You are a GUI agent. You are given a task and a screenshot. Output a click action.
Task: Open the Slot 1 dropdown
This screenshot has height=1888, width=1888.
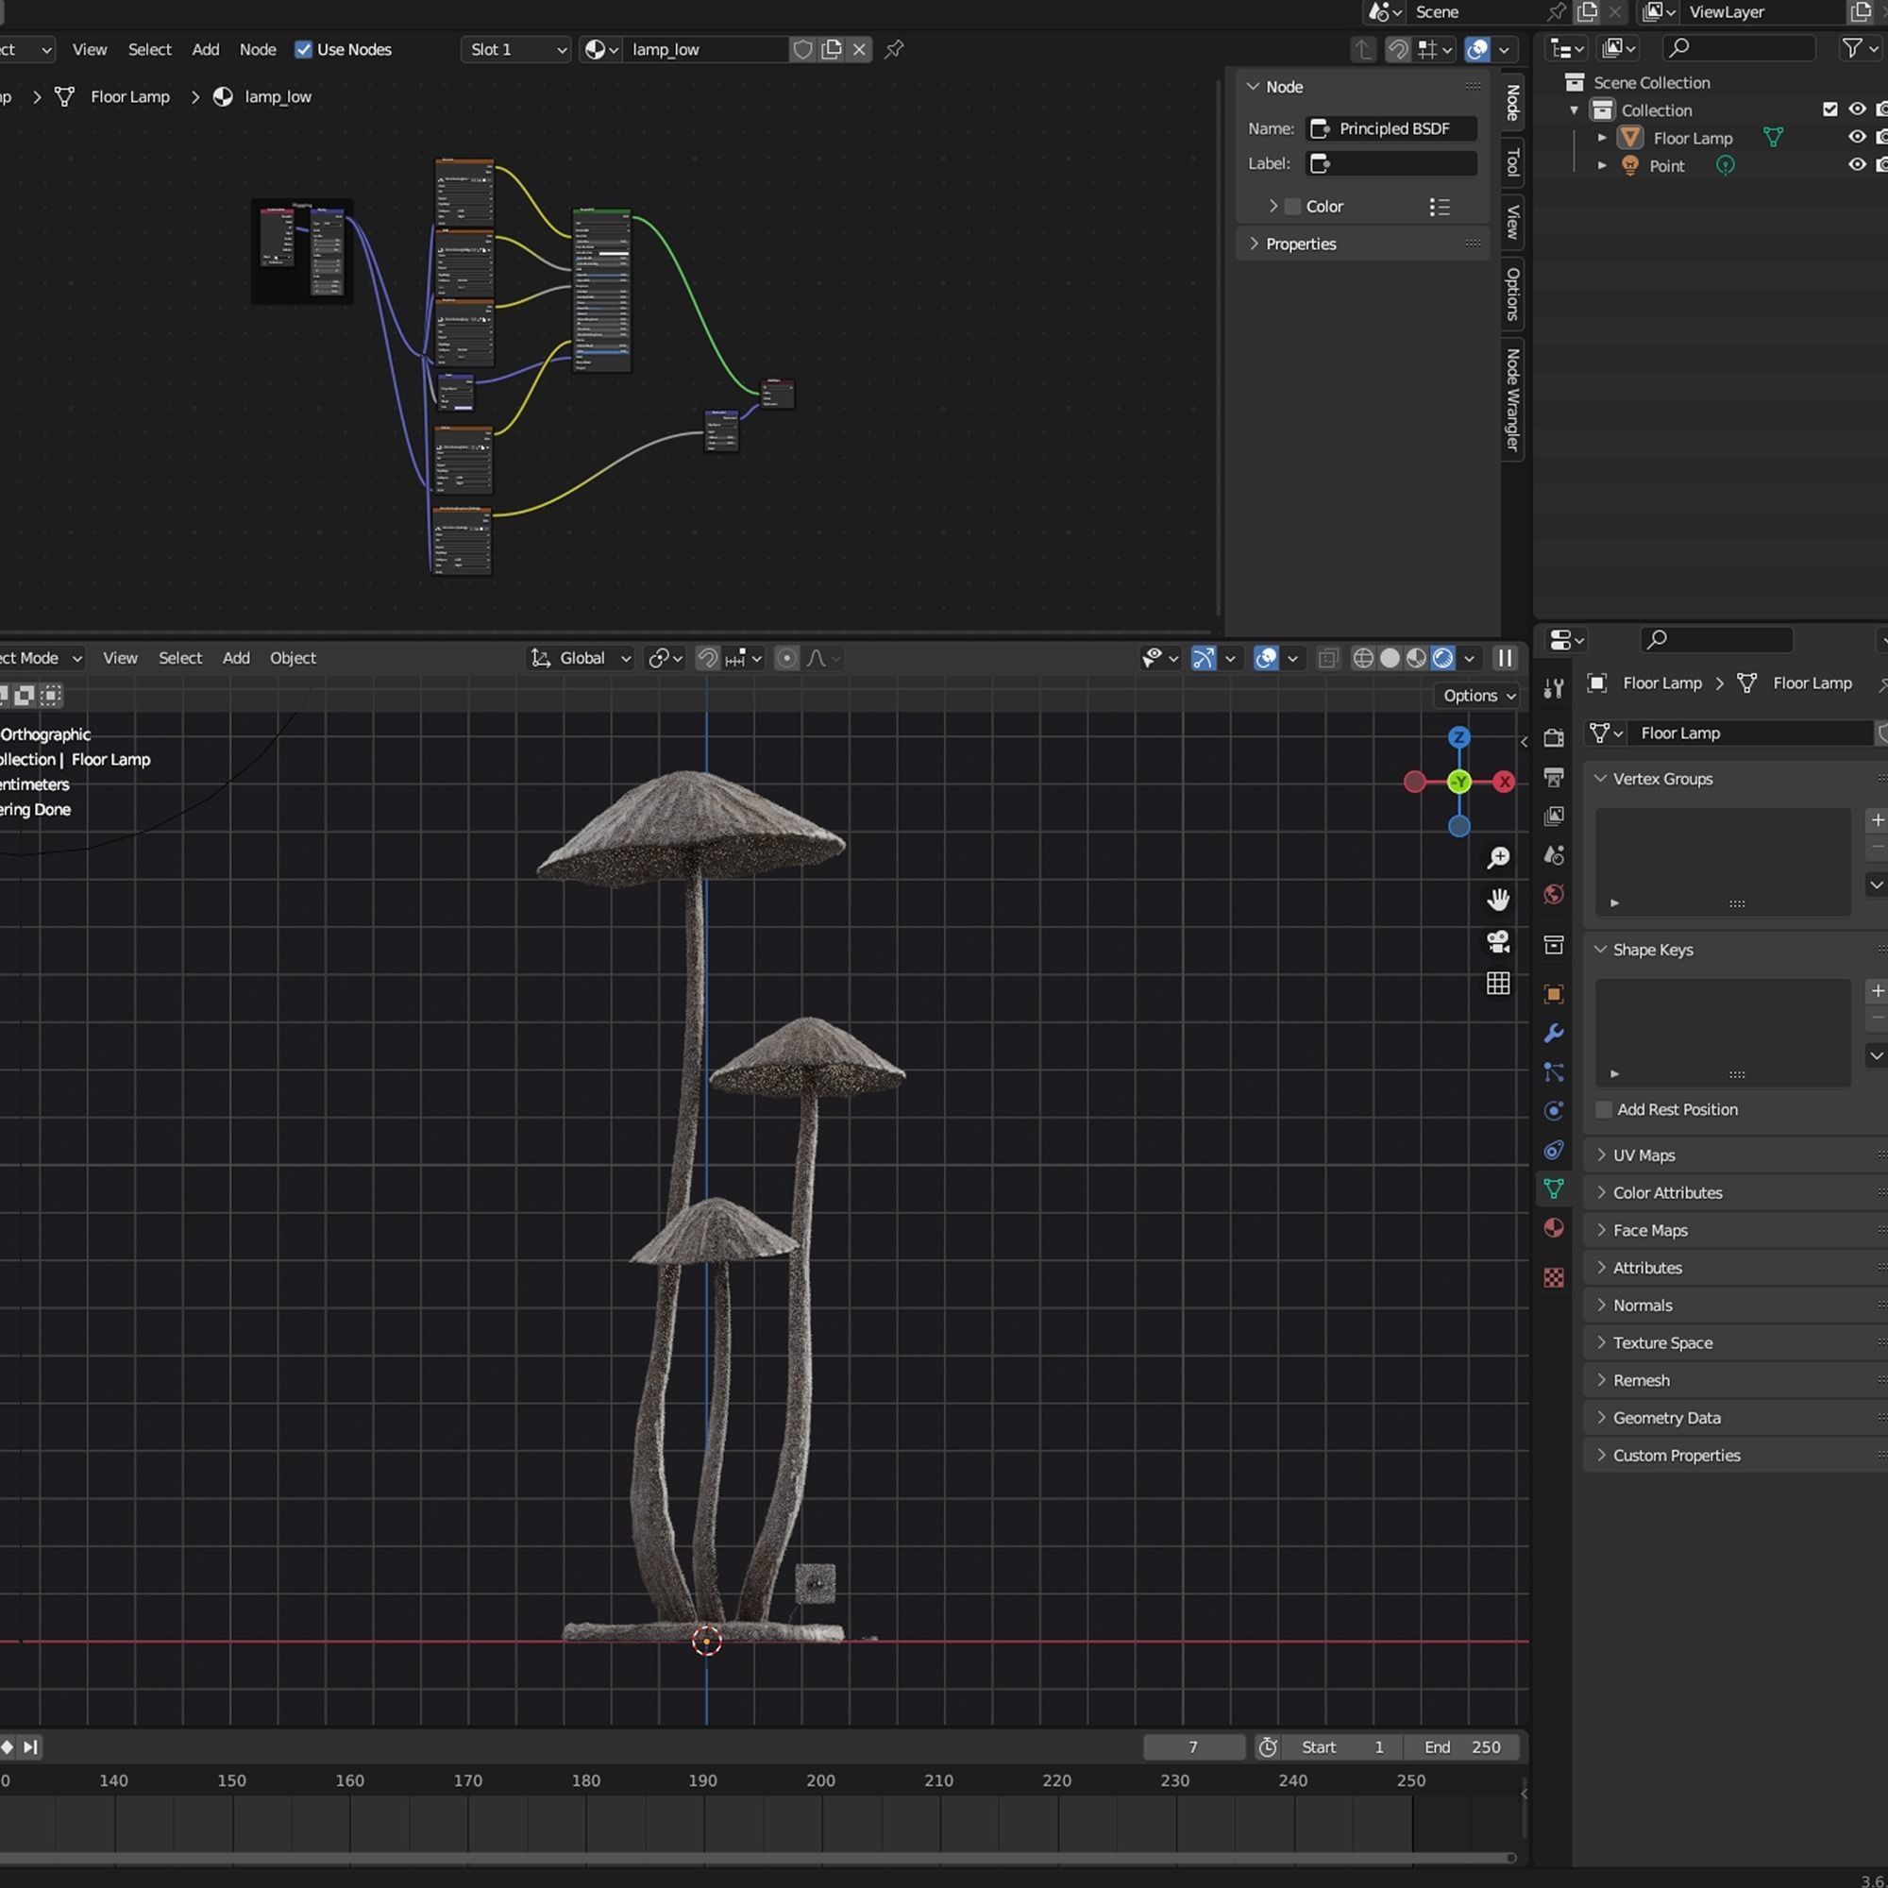point(516,49)
